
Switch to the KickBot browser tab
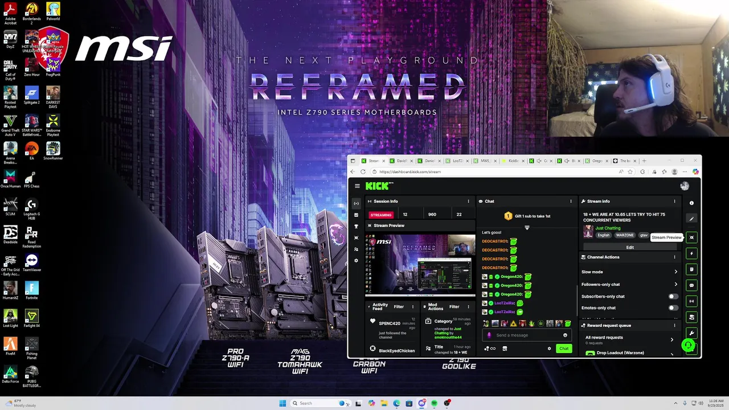[514, 161]
